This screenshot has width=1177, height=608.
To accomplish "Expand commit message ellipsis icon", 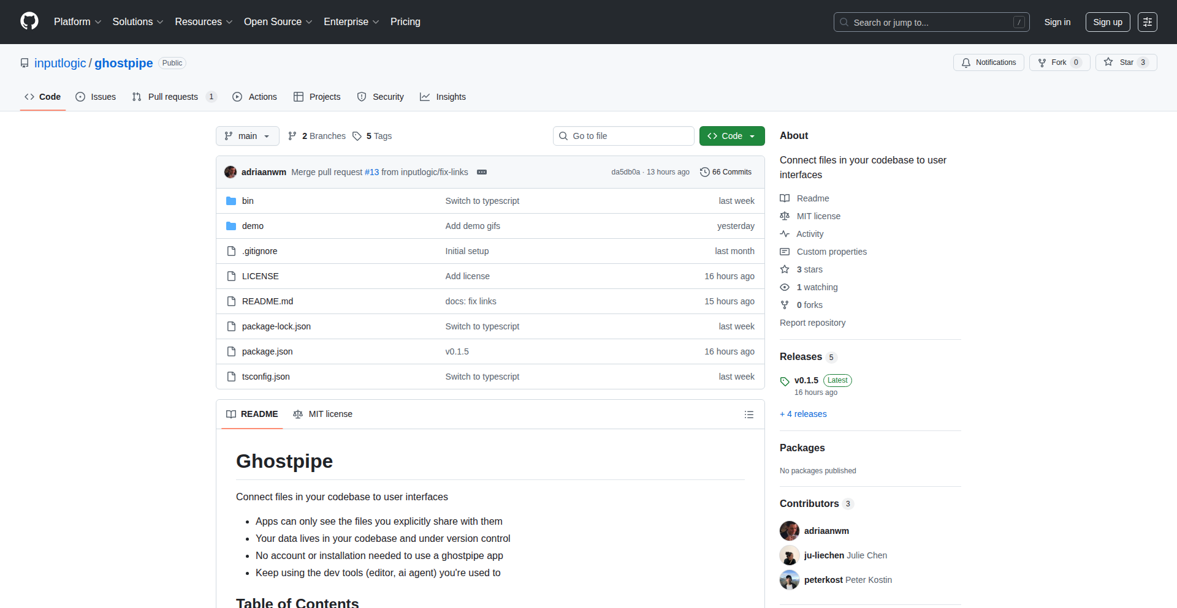I will pyautogui.click(x=482, y=172).
